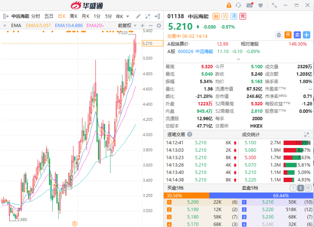
Task: Collapse the A股 info section chevron
Action: [x=238, y=59]
